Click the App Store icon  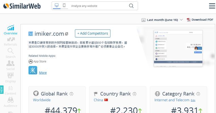pos(31,61)
